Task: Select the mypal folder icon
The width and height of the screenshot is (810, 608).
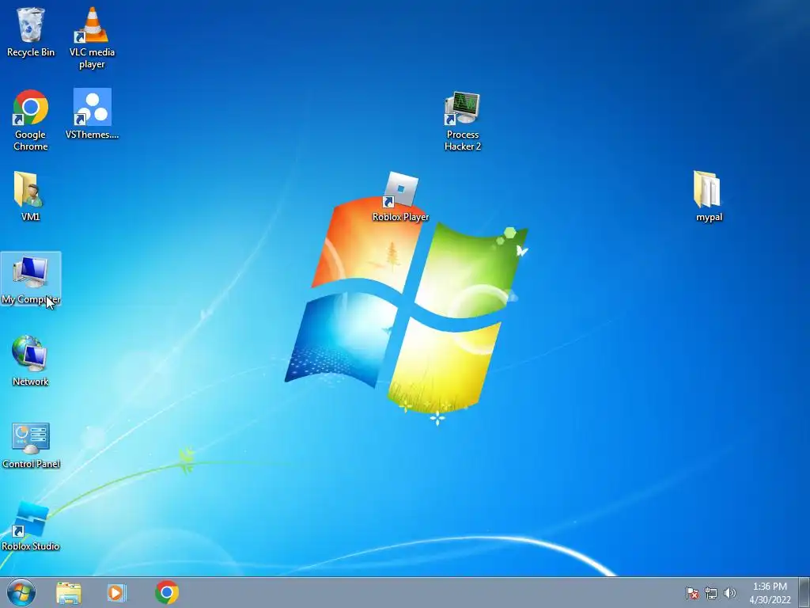Action: [x=709, y=196]
